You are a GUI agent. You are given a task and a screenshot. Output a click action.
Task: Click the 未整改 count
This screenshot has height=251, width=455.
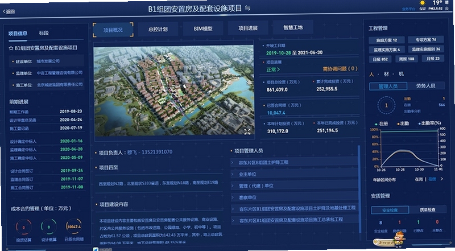(x=437, y=222)
